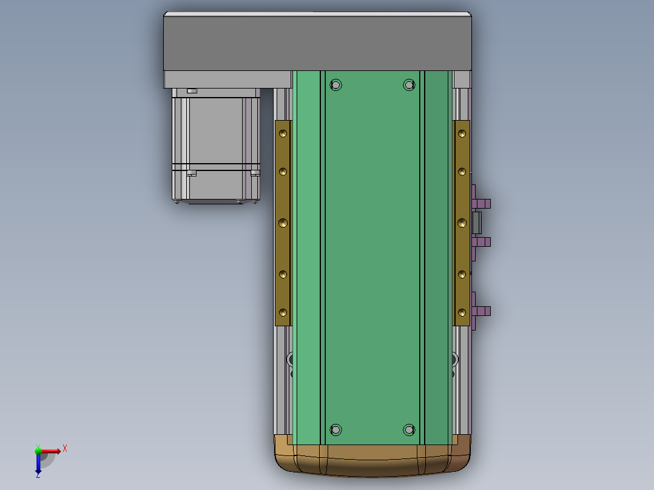
Task: Click the top-left counterbored hole on green plate
Action: click(x=335, y=85)
